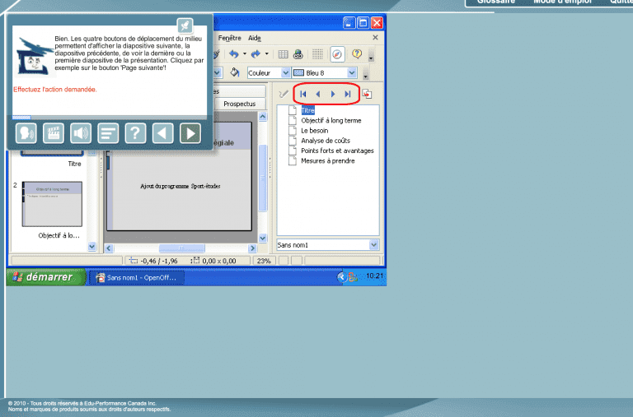Insert a table with table icon
This screenshot has width=633, height=417.
283,54
